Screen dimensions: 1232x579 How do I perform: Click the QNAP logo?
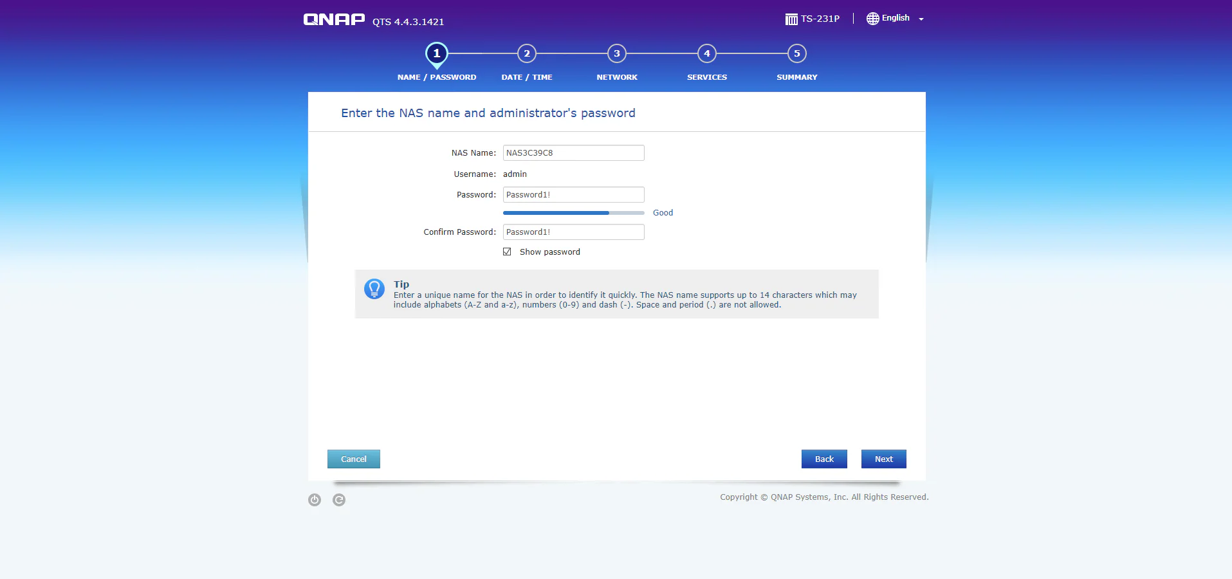tap(334, 19)
